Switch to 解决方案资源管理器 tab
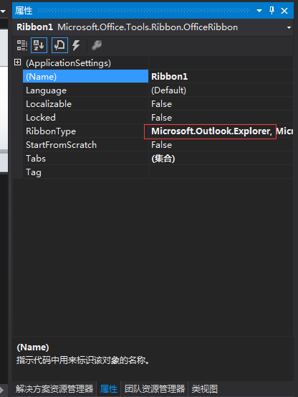This screenshot has width=298, height=397. point(54,388)
